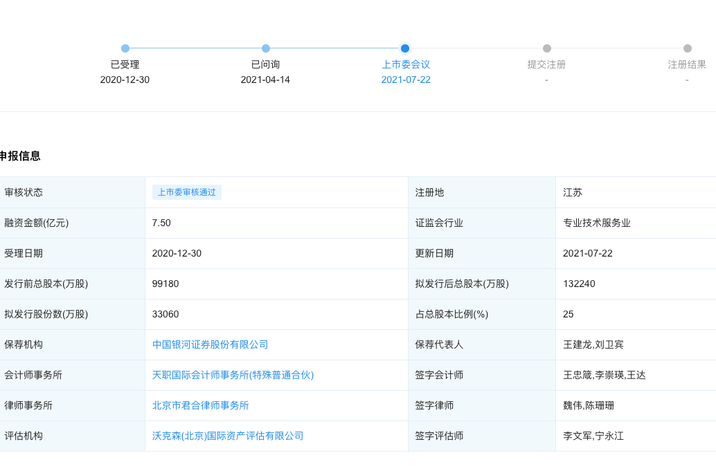Click the 注册结果 timeline dot
Image resolution: width=716 pixels, height=471 pixels.
[687, 48]
